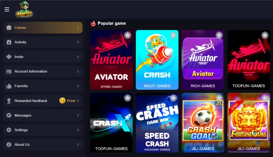Select the Casino menu item
273x157 pixels.
point(43,27)
